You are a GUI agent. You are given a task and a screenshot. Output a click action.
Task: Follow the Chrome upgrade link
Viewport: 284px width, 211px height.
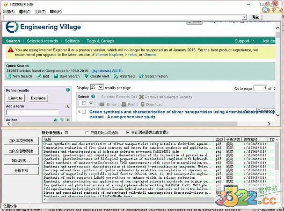150,55
